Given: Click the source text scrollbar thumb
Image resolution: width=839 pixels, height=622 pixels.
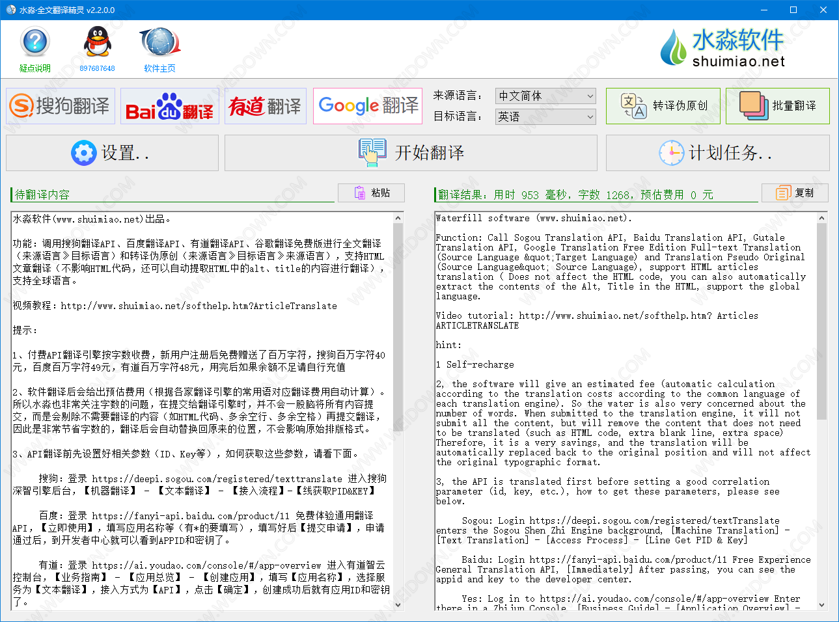Looking at the screenshot, I should [398, 327].
